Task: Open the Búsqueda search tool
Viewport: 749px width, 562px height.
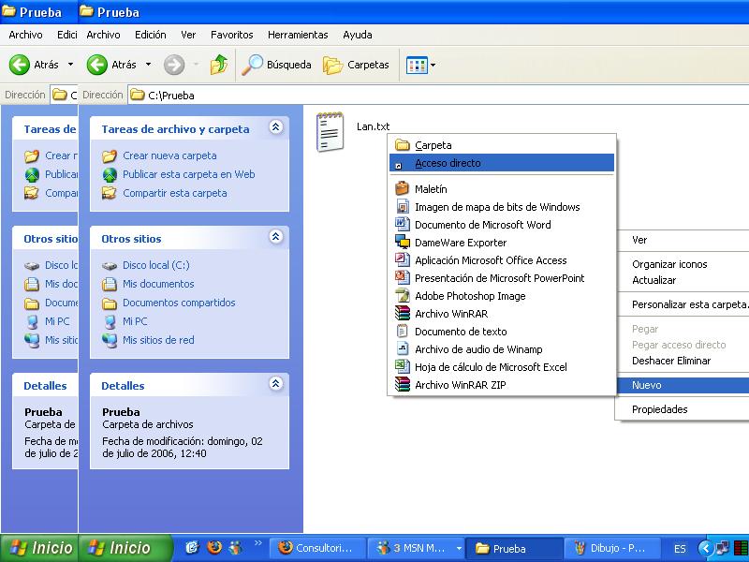Action: click(277, 65)
